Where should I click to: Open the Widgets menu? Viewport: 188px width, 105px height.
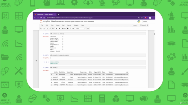[x=76, y=25]
